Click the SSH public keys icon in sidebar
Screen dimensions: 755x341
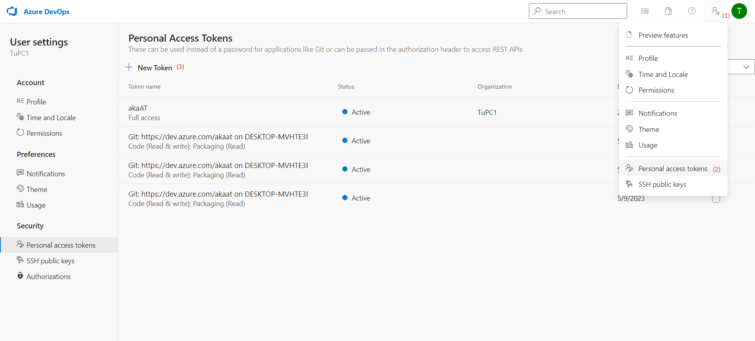pos(20,260)
